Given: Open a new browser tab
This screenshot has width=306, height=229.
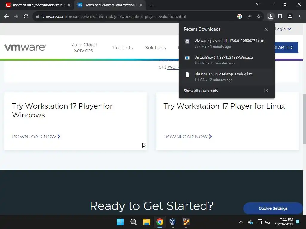Looking at the screenshot, I should point(152,5).
